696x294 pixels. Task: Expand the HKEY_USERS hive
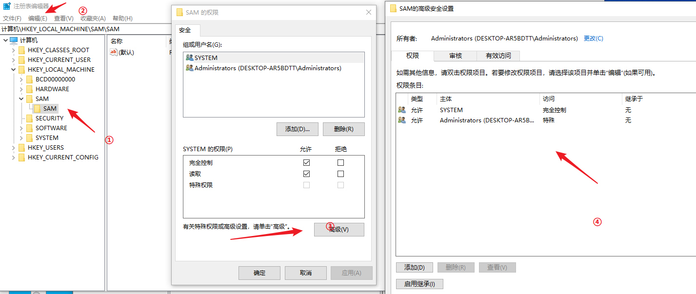pos(13,148)
